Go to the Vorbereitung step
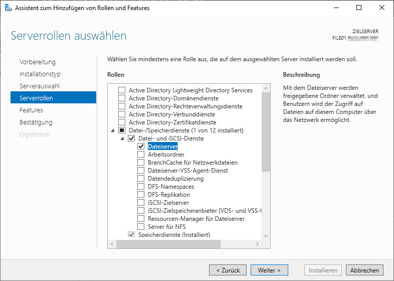Image resolution: width=394 pixels, height=281 pixels. pyautogui.click(x=38, y=62)
